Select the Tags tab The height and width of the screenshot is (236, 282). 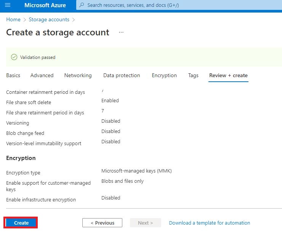coord(193,75)
